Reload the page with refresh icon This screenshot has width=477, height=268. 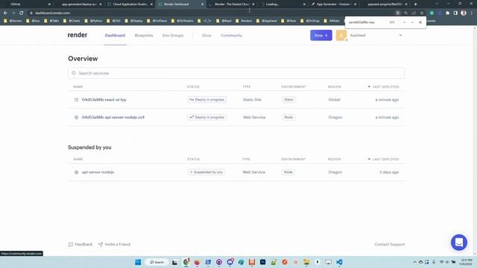22,13
